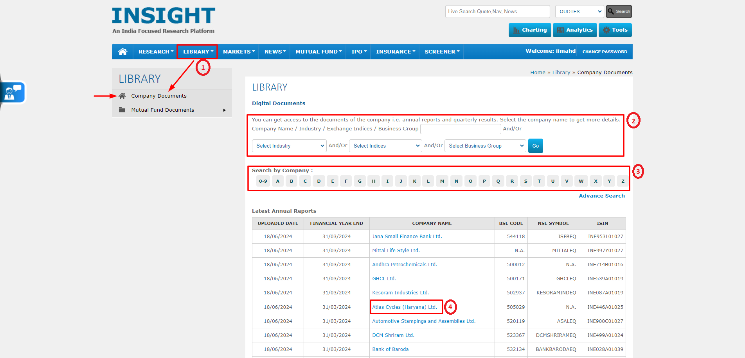Open Atlas Cycles (Haryana) Ltd. link
The height and width of the screenshot is (358, 745).
click(405, 307)
